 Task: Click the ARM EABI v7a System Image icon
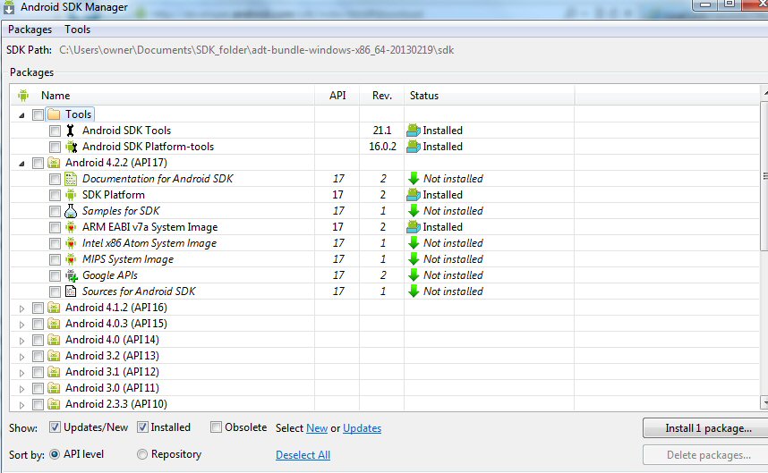[x=71, y=227]
